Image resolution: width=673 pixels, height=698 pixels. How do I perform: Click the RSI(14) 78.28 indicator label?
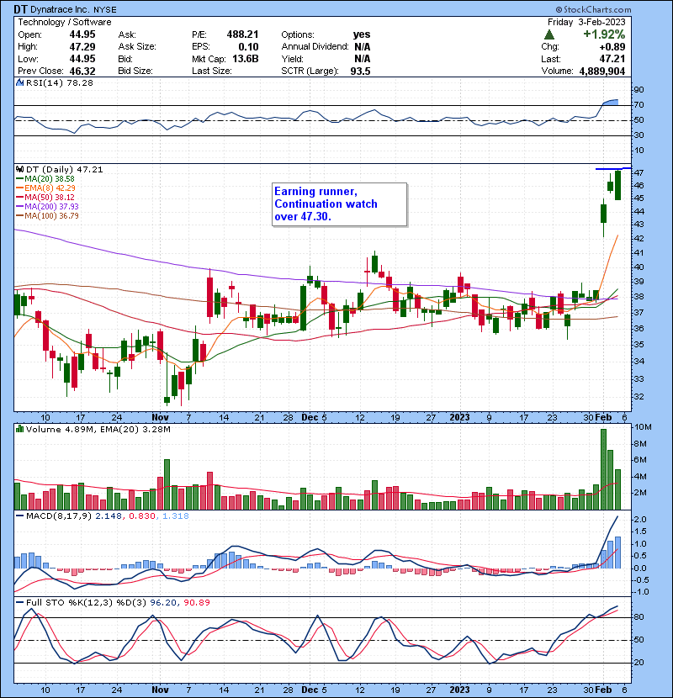pyautogui.click(x=60, y=82)
